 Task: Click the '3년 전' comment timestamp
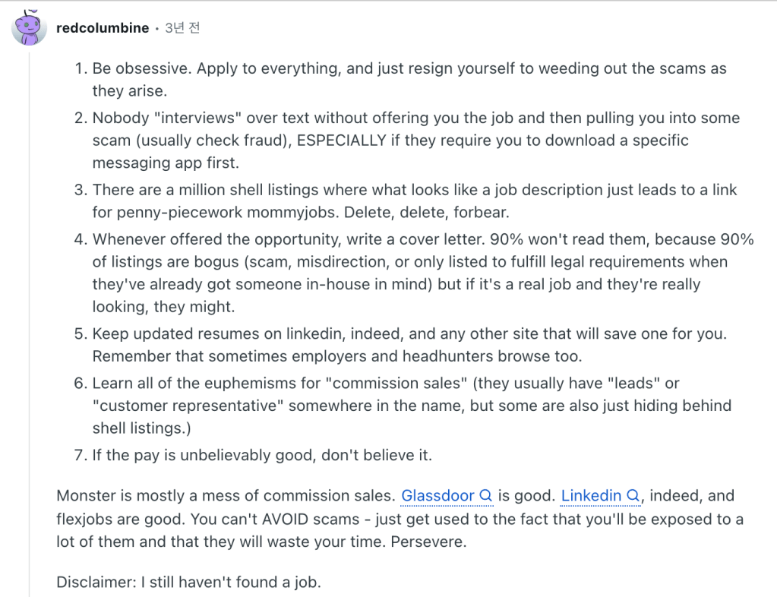point(182,28)
